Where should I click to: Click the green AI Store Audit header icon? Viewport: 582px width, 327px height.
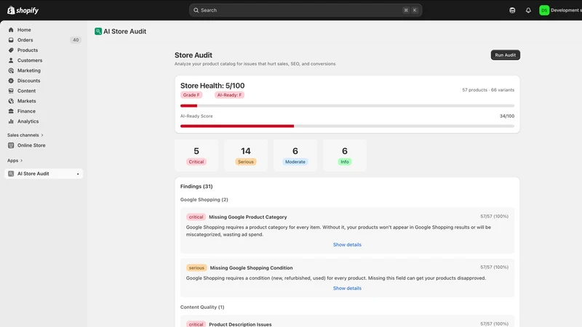point(98,31)
